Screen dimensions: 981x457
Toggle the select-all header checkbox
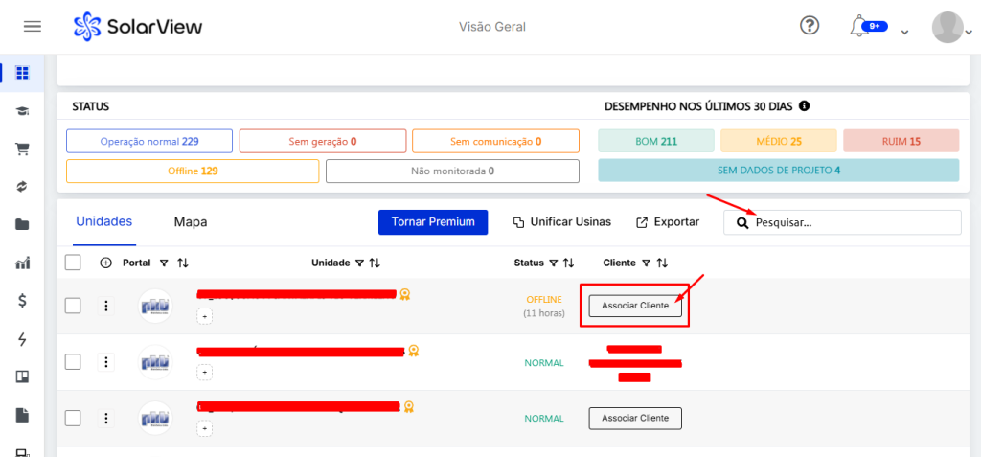pos(73,263)
